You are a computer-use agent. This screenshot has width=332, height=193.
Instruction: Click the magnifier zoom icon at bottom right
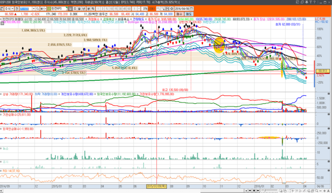click(x=316, y=191)
